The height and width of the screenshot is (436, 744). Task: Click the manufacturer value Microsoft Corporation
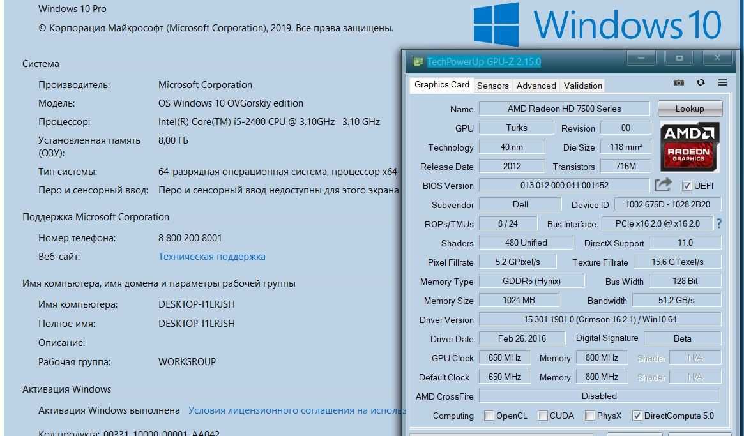point(205,85)
